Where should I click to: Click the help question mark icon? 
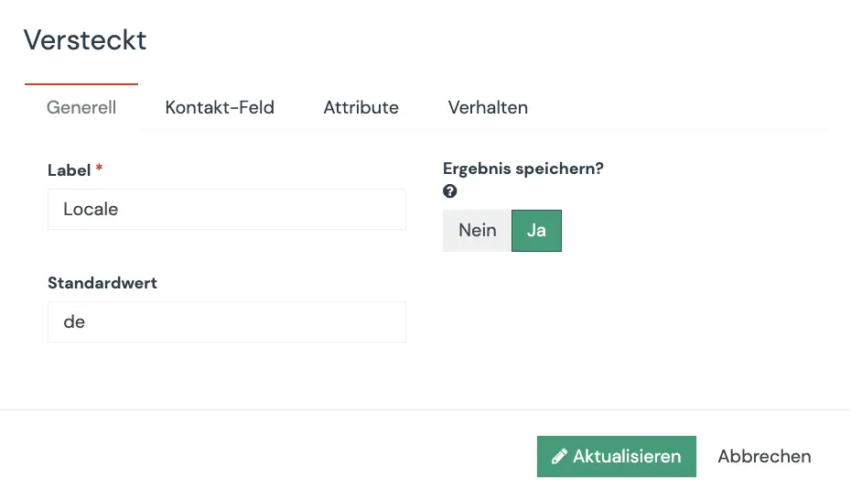[449, 191]
